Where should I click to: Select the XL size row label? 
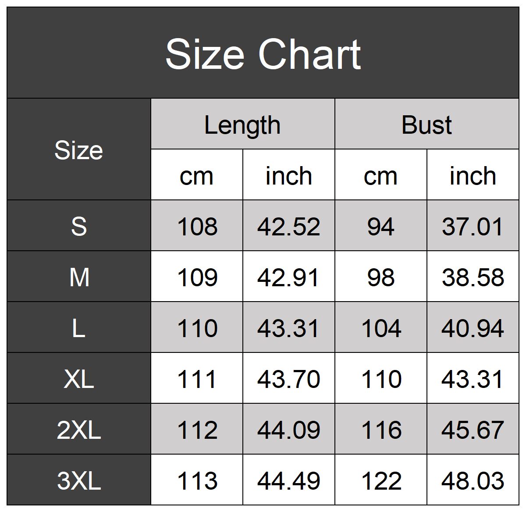point(79,379)
